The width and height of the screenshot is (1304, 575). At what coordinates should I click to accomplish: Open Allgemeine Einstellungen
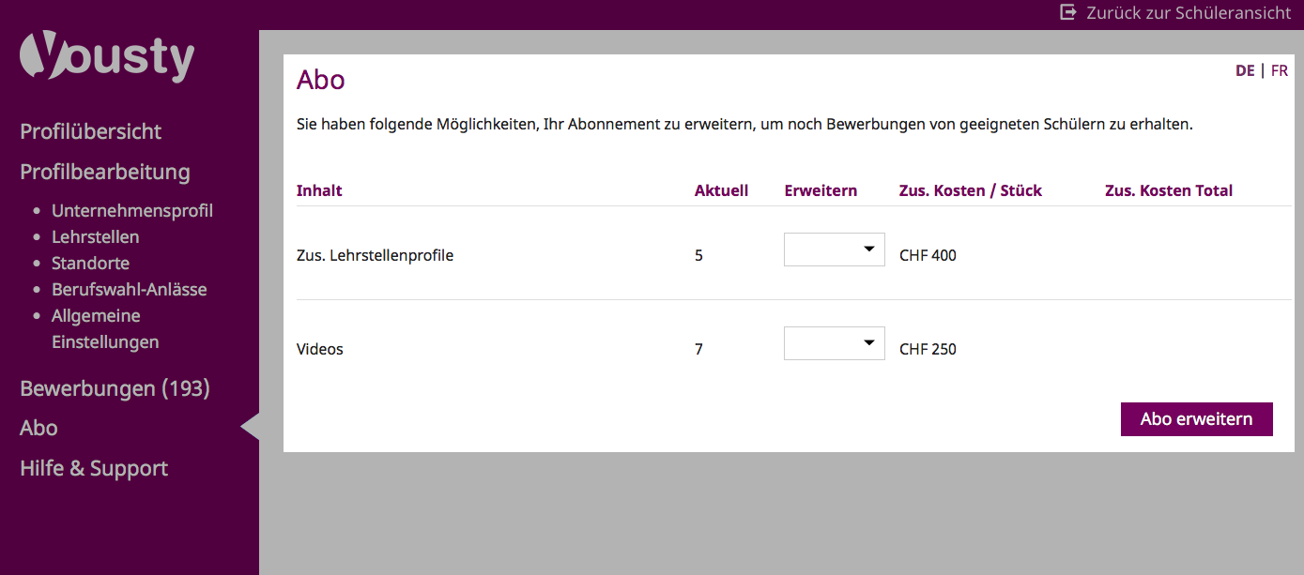tap(103, 328)
